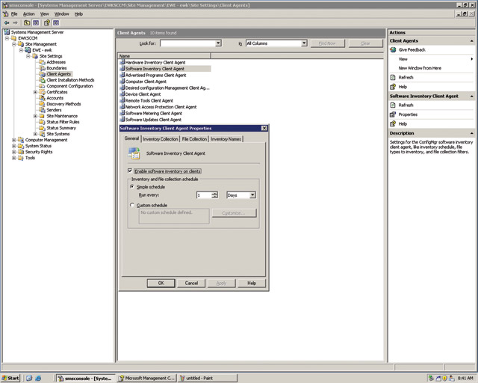The height and width of the screenshot is (383, 478).
Task: Click the Software Updates Client Agent icon
Action: coord(122,120)
